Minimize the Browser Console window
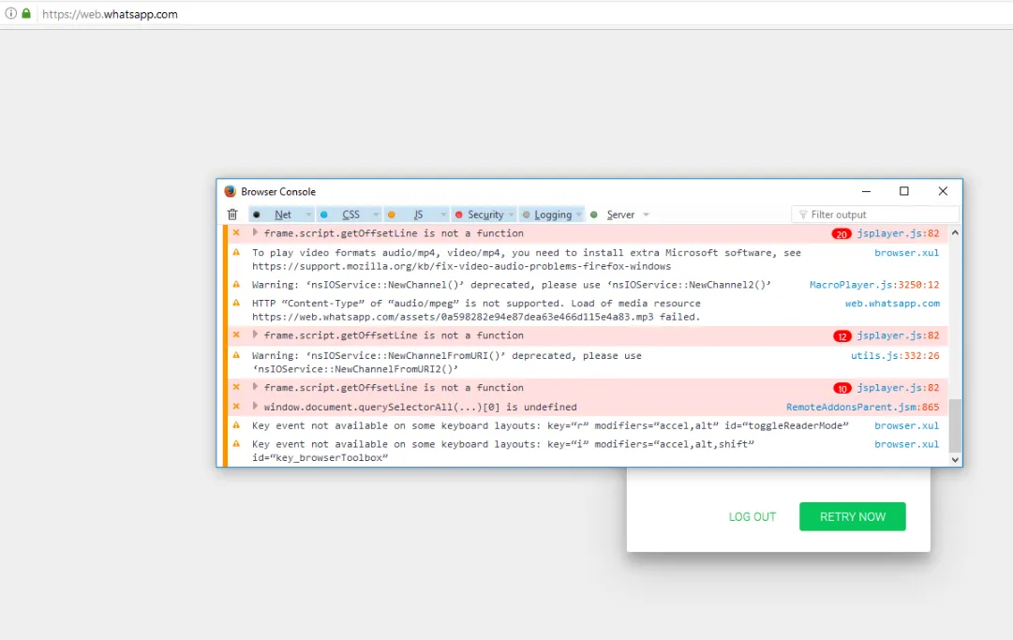The height and width of the screenshot is (640, 1013). click(x=867, y=191)
